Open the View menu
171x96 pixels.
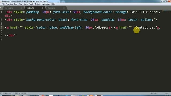21,4
